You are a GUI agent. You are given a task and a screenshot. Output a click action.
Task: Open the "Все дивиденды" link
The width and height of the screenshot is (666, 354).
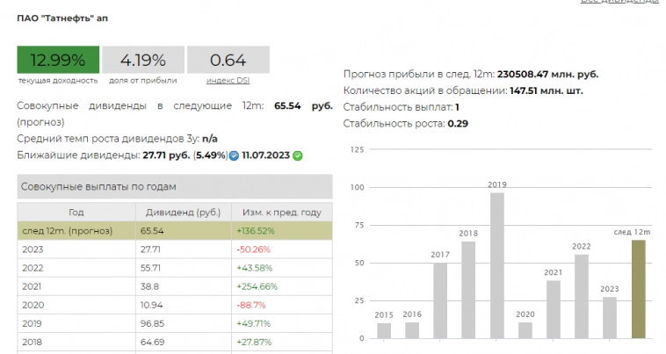(619, 2)
